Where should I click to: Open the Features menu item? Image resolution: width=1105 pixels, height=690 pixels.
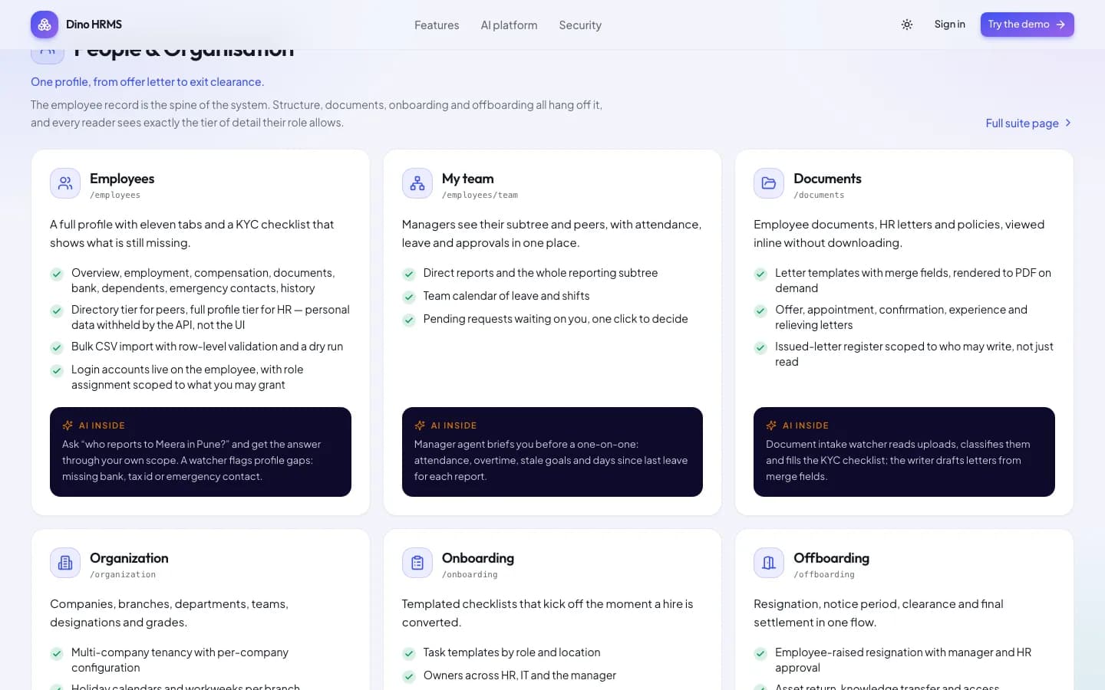click(437, 25)
